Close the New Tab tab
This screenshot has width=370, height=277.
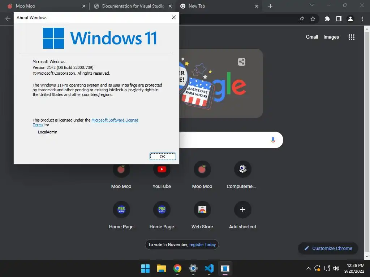(257, 6)
